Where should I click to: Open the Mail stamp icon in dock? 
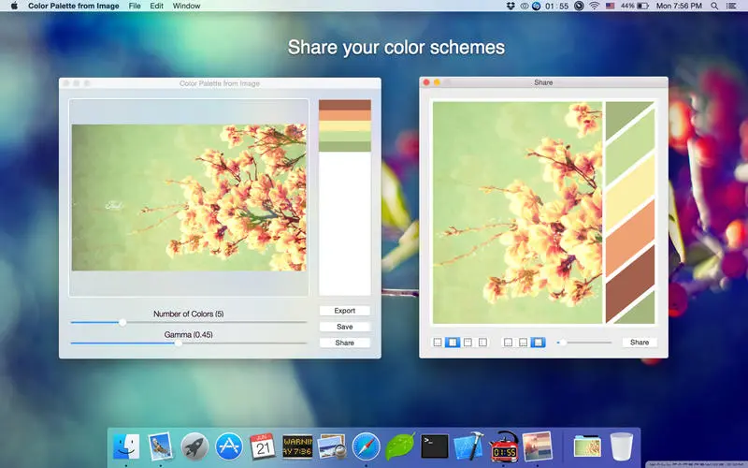160,446
